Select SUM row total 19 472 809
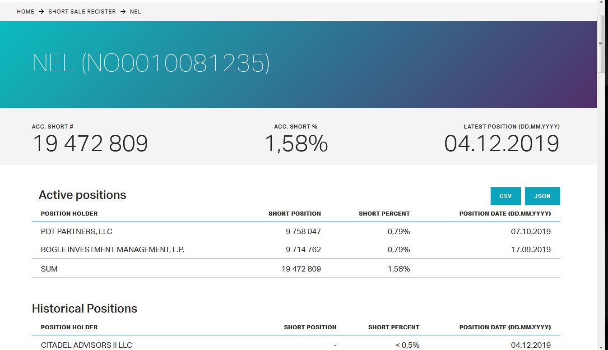The image size is (608, 350). point(301,269)
